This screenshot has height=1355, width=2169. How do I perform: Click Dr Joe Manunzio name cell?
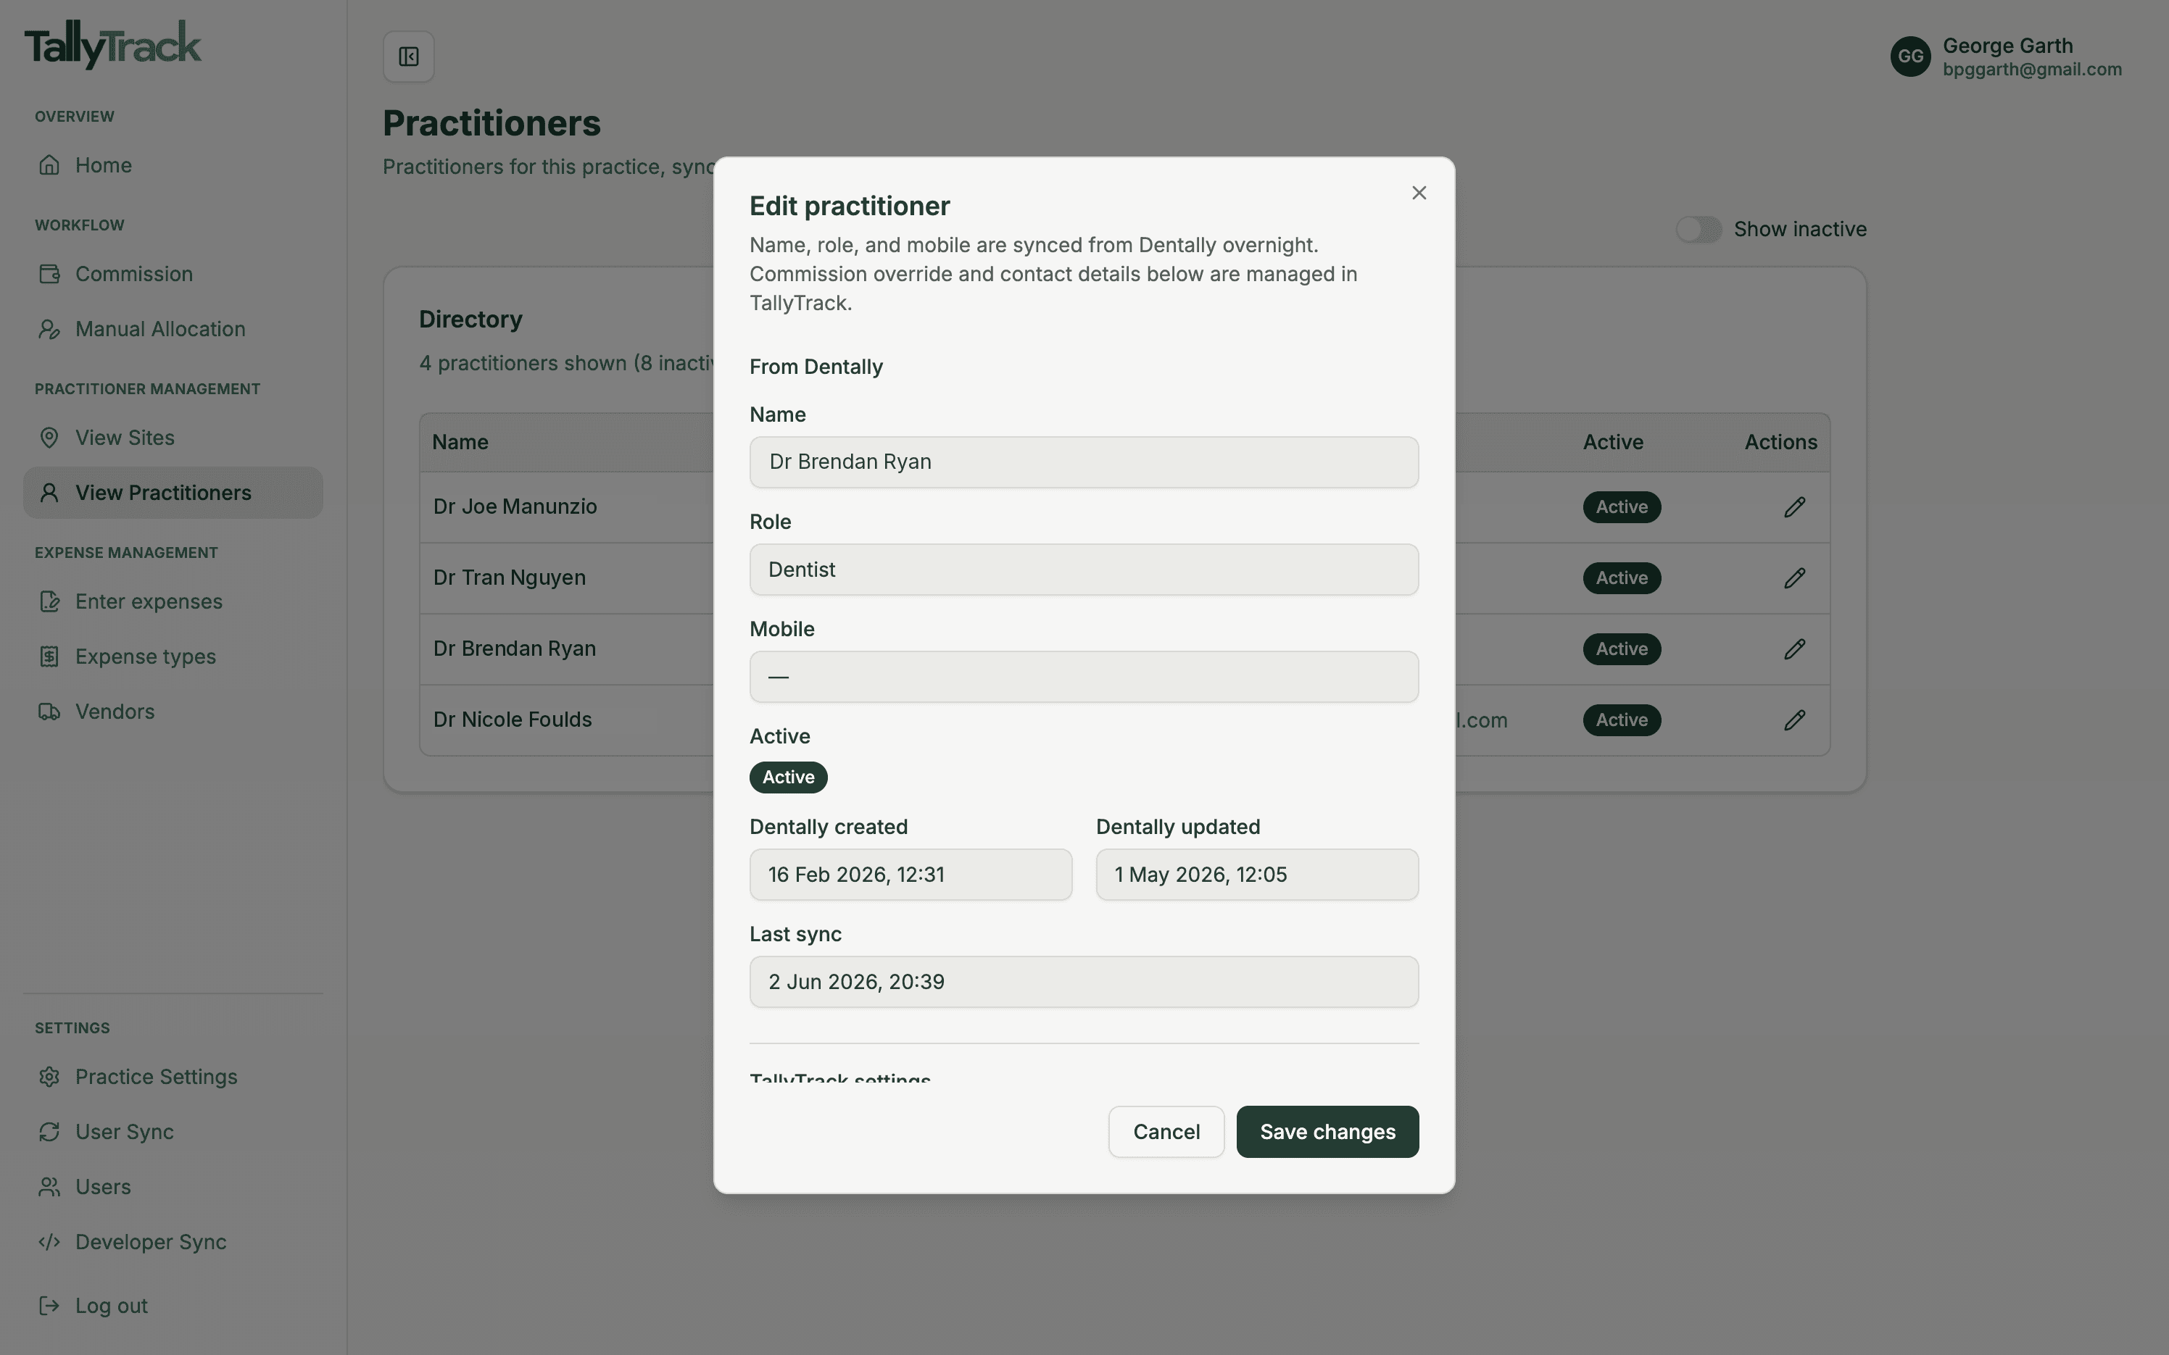pos(515,506)
